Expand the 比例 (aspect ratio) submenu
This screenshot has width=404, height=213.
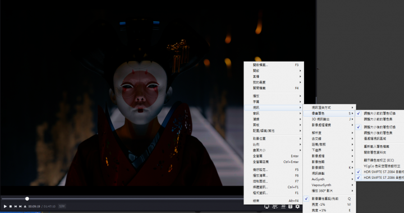pos(274,144)
